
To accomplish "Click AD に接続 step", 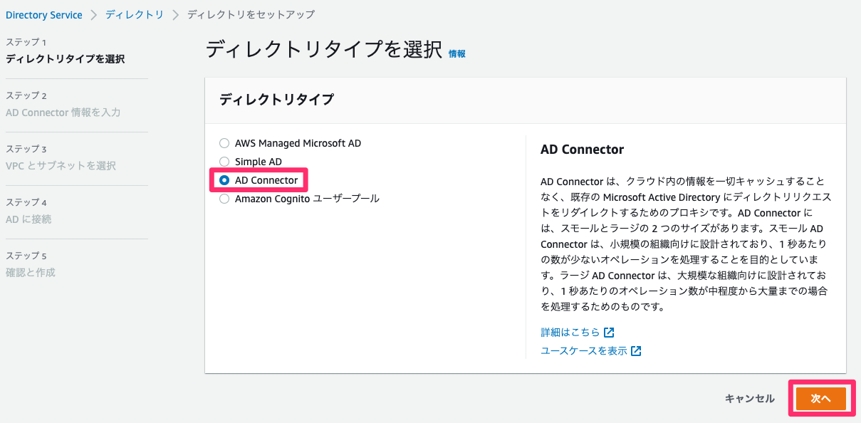I will [x=28, y=219].
